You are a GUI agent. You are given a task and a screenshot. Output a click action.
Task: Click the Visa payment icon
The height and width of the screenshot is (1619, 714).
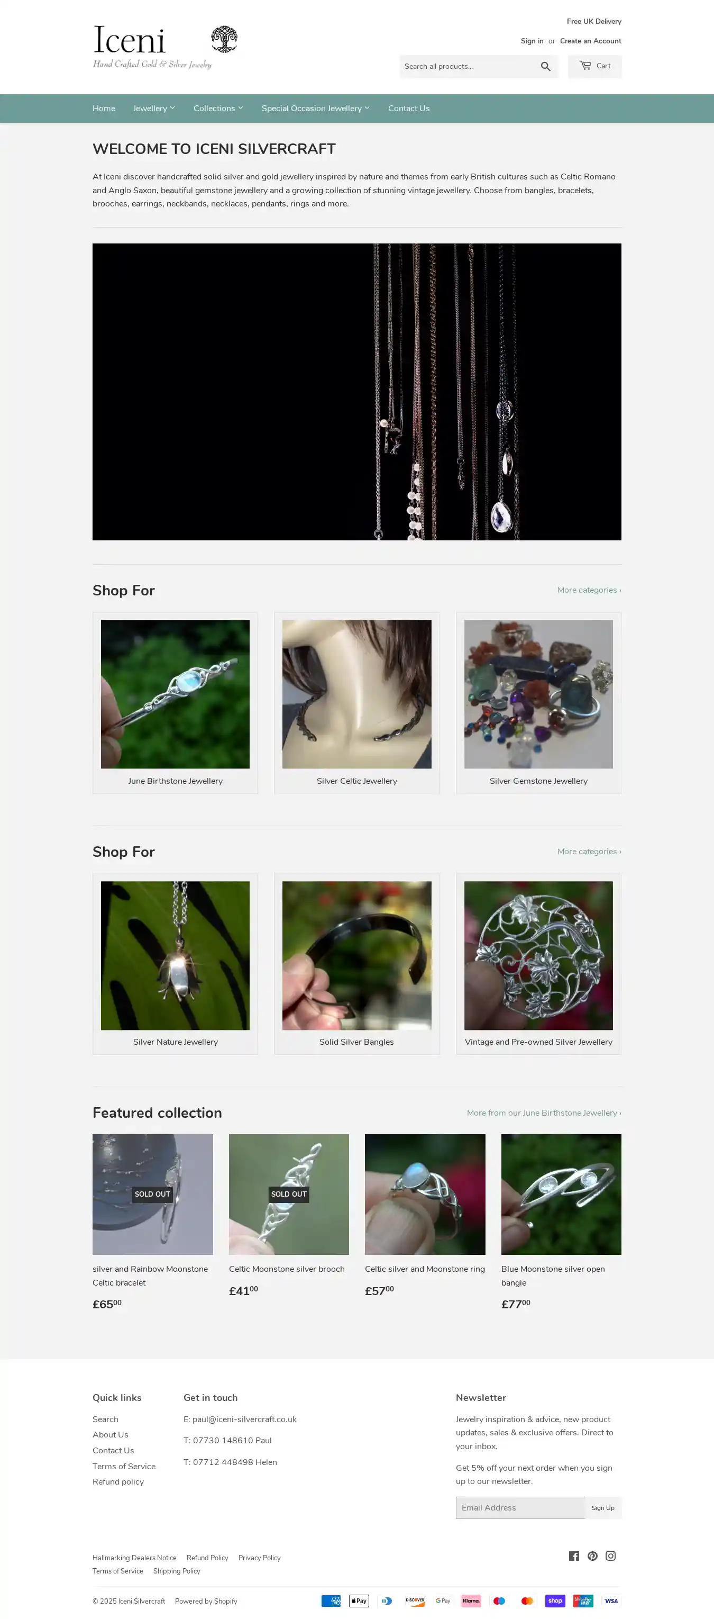pos(611,1601)
